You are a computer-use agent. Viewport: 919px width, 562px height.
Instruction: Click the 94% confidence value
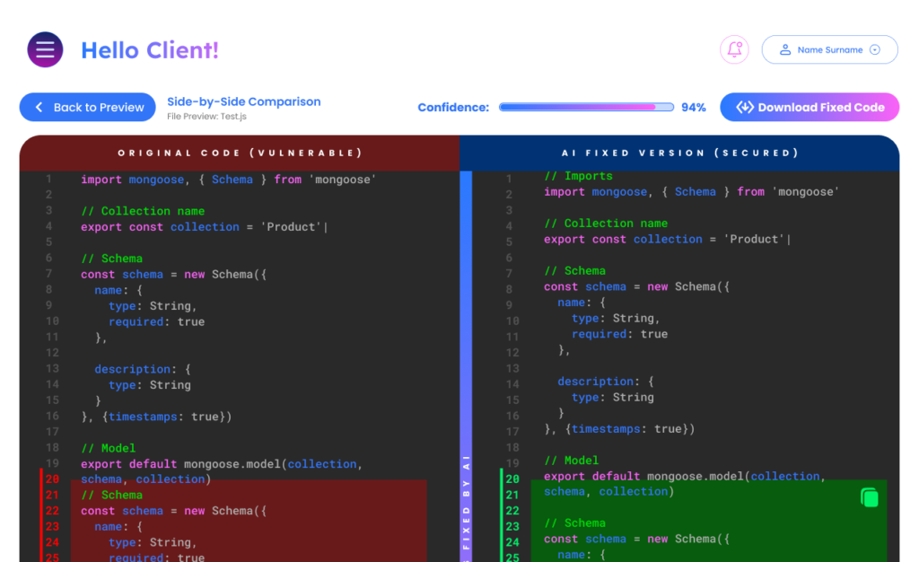pyautogui.click(x=694, y=108)
